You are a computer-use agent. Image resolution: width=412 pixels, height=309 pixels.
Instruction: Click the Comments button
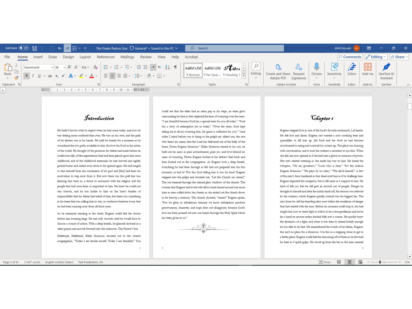350,57
